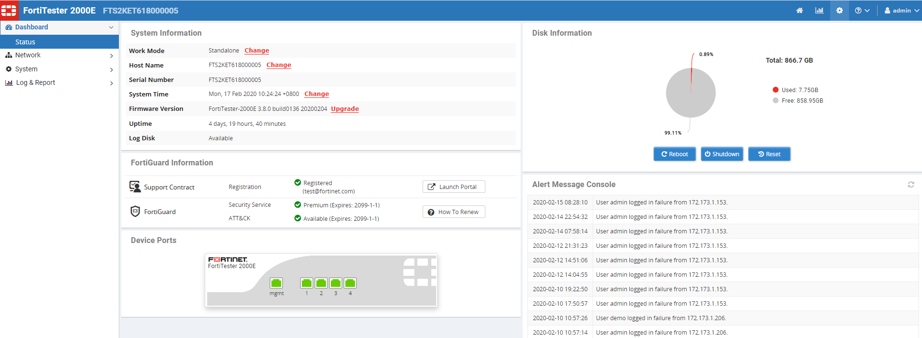Reboot the device
Image resolution: width=922 pixels, height=338 pixels.
pyautogui.click(x=675, y=154)
